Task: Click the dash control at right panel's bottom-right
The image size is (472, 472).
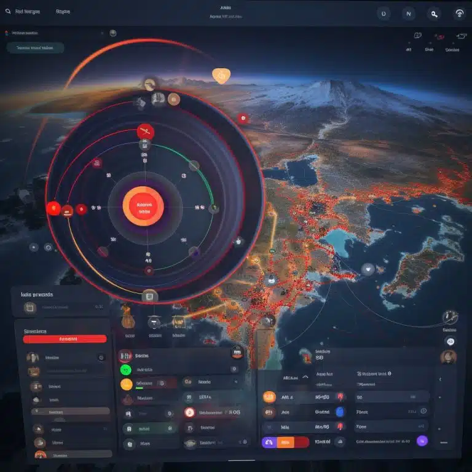Action: coord(444,442)
